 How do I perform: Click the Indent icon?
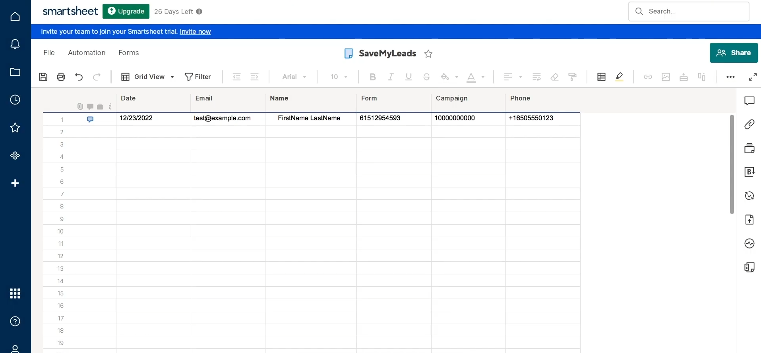(x=255, y=77)
